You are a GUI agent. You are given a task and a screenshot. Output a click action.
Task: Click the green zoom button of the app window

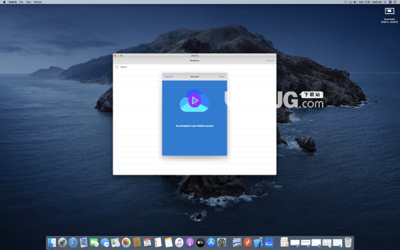click(121, 55)
